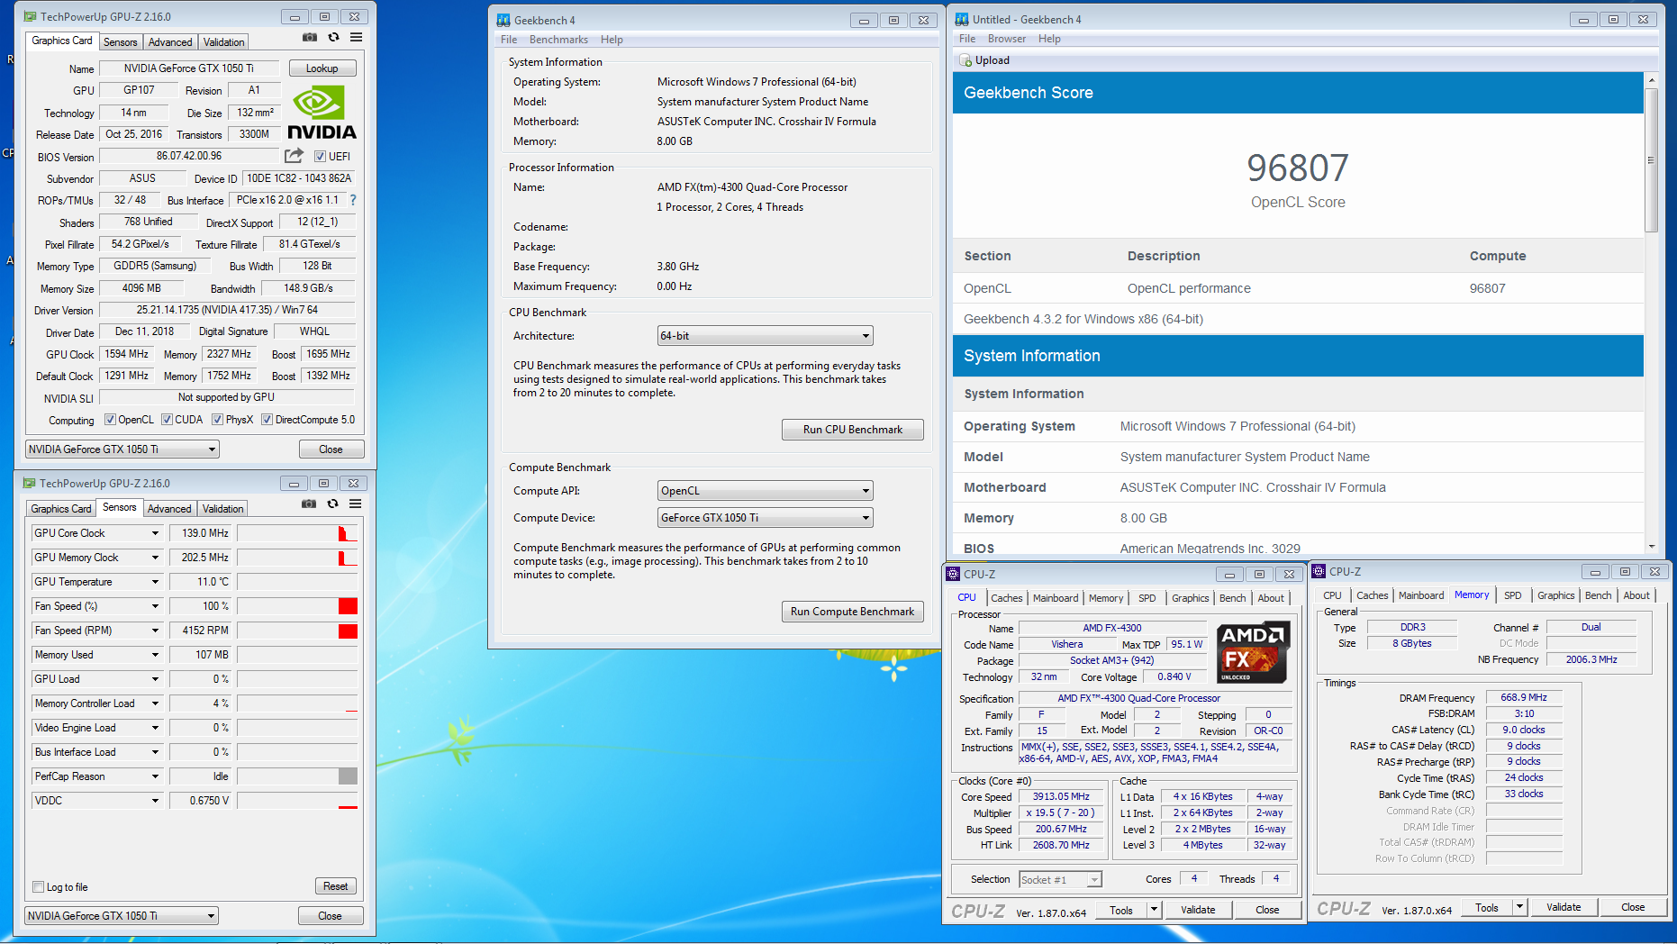Toggle the UEFI checkbox
The height and width of the screenshot is (944, 1677).
[320, 157]
